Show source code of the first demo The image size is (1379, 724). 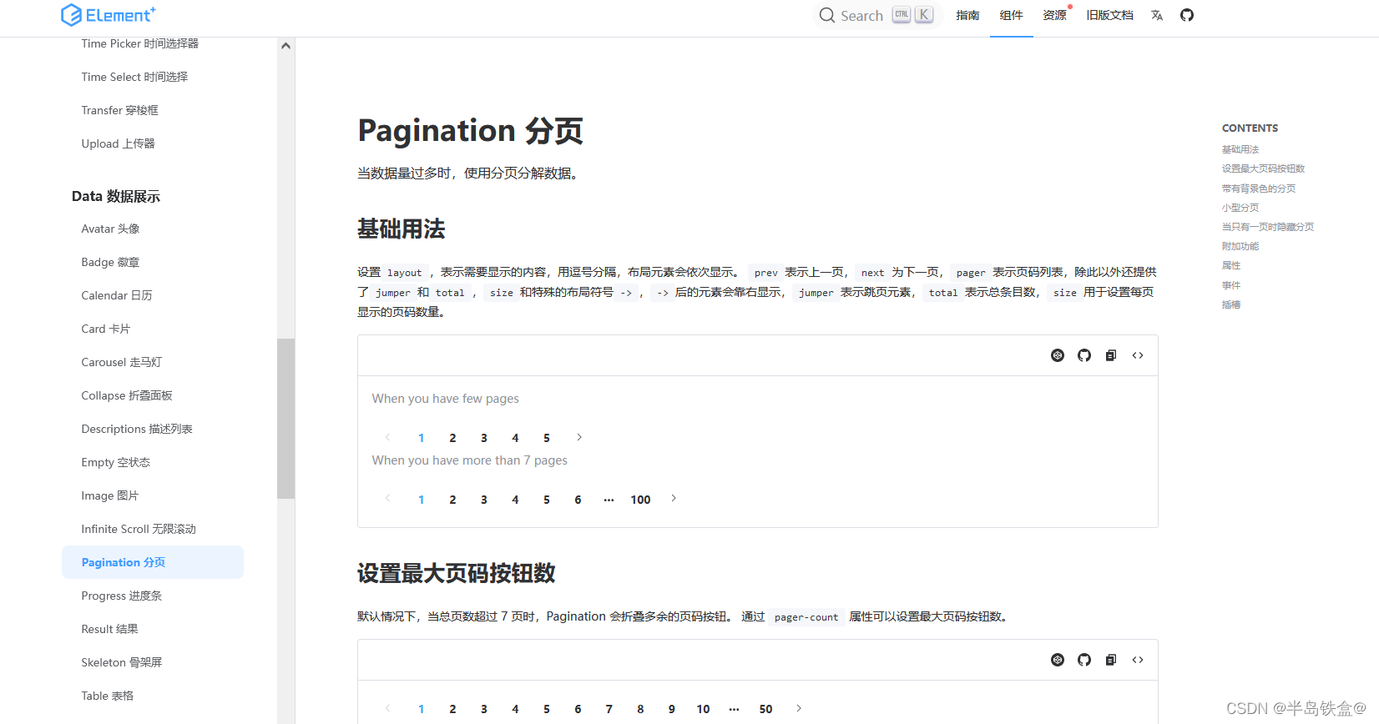click(x=1138, y=355)
